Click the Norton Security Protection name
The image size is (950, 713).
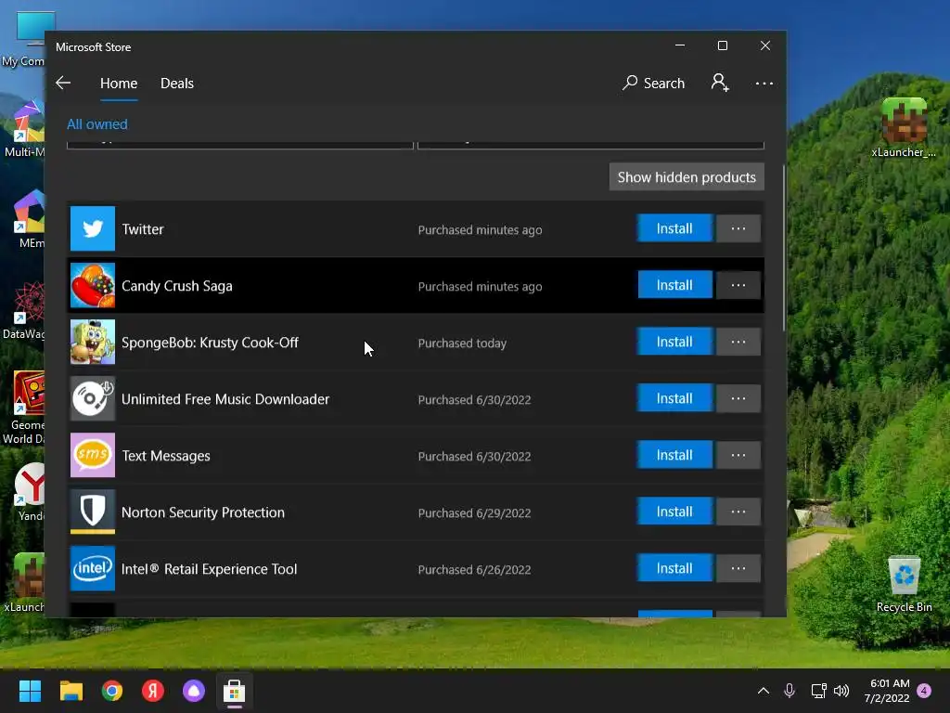click(x=203, y=512)
